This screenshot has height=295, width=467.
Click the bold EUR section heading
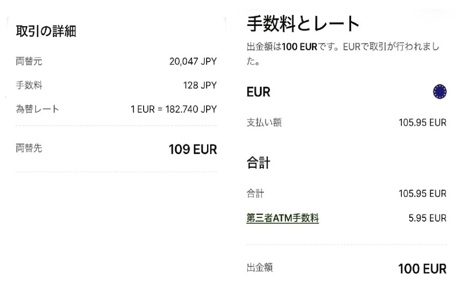tap(258, 92)
